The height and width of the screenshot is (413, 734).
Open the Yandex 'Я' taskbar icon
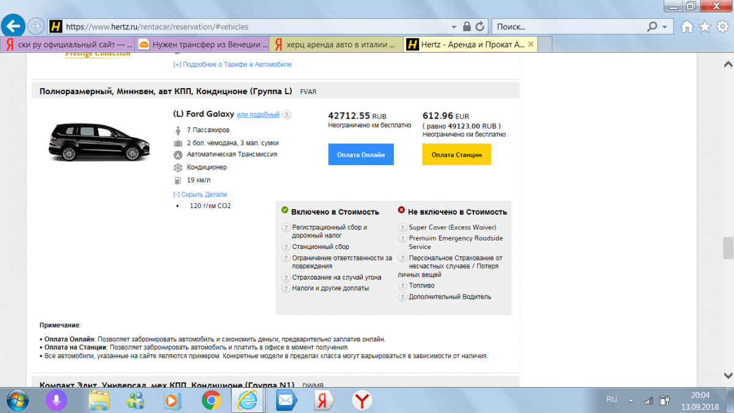tap(323, 400)
